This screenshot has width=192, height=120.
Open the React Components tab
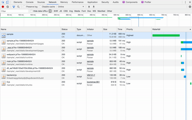pos(130,2)
